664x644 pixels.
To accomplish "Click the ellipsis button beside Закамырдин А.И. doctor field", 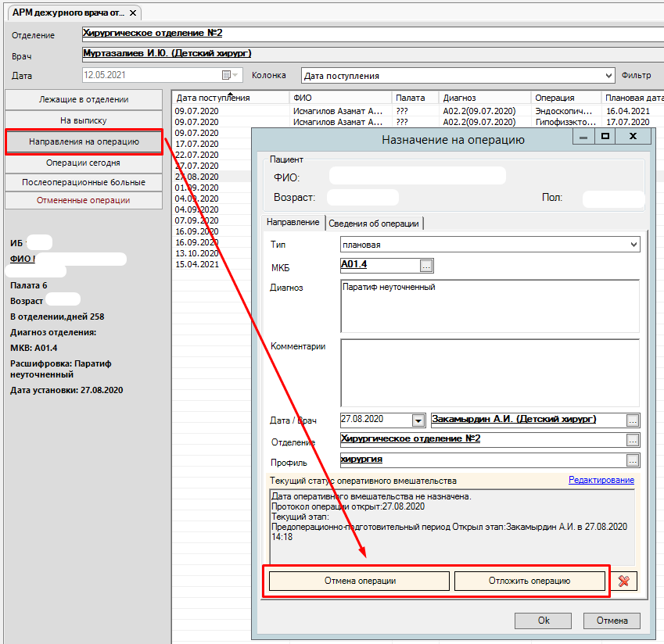I will [633, 420].
